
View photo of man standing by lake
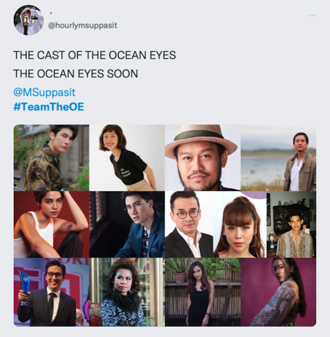click(278, 158)
